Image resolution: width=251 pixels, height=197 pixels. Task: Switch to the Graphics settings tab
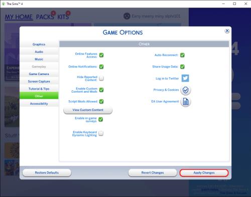(39, 44)
